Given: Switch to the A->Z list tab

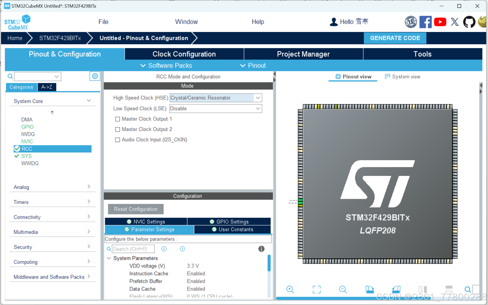Looking at the screenshot, I should [47, 87].
